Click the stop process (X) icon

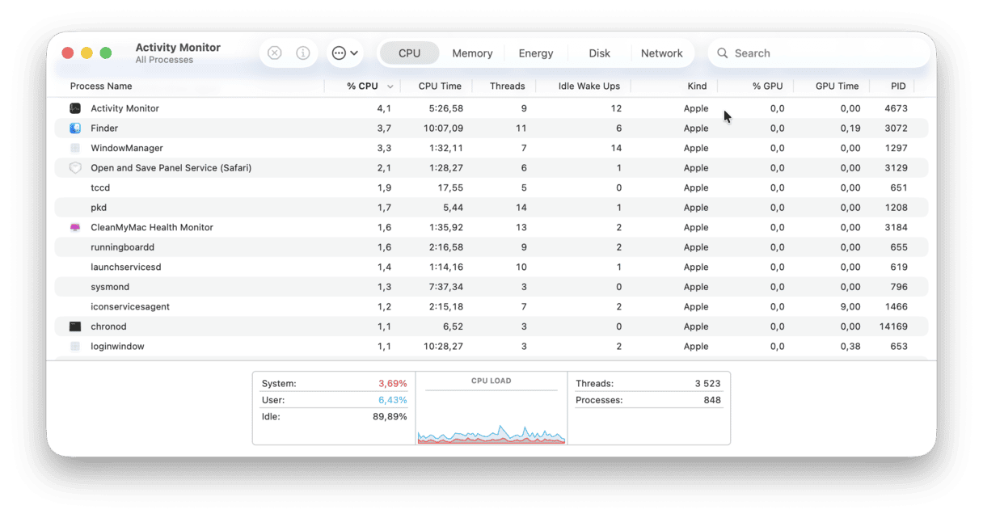pyautogui.click(x=274, y=52)
